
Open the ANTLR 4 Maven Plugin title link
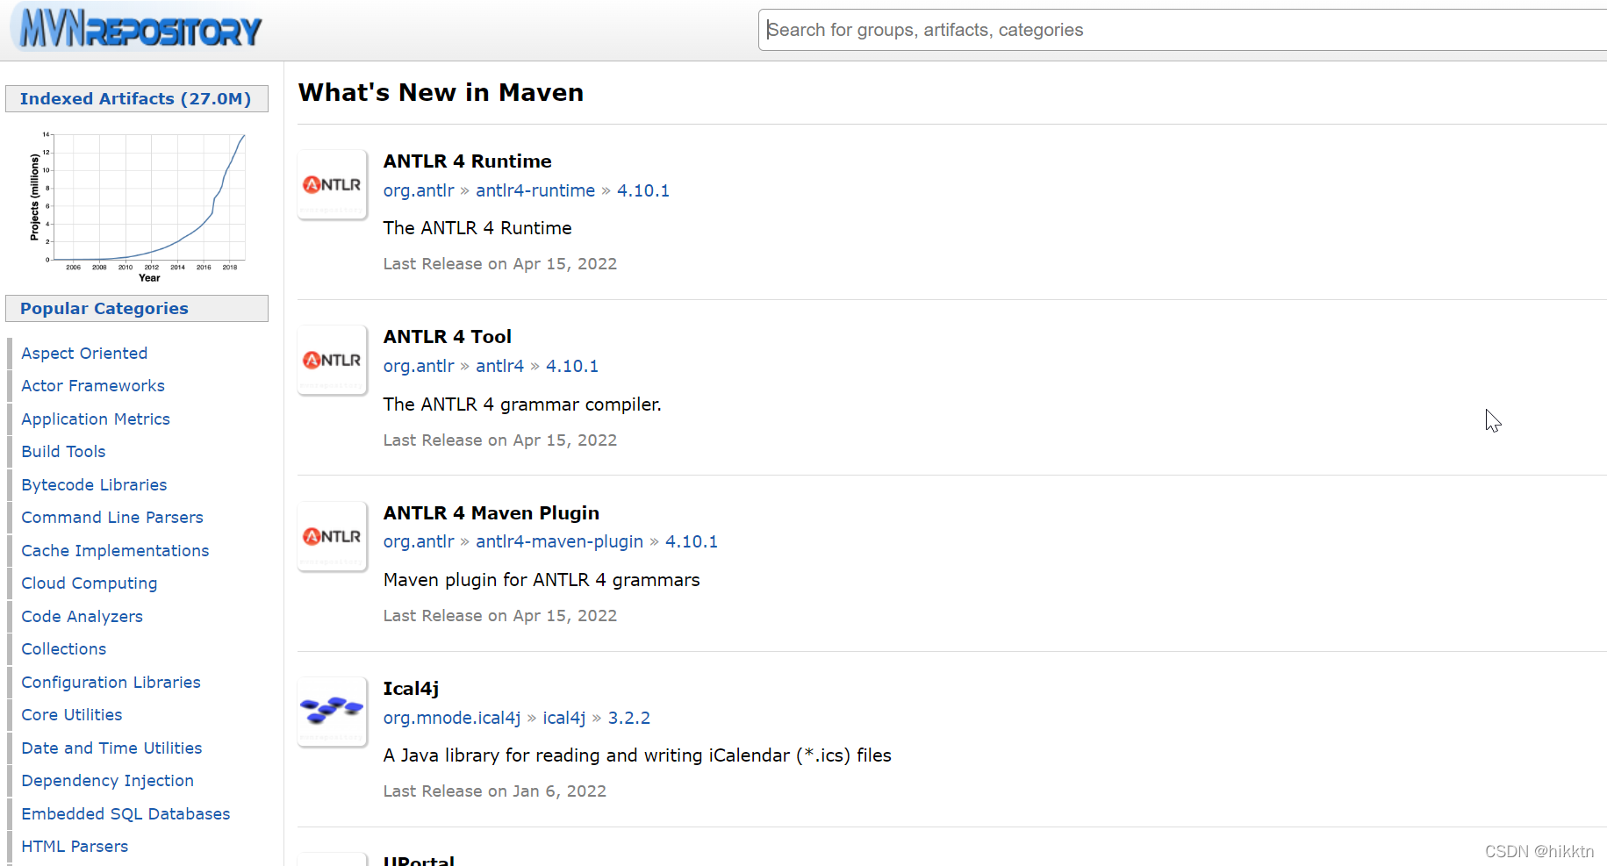[491, 513]
